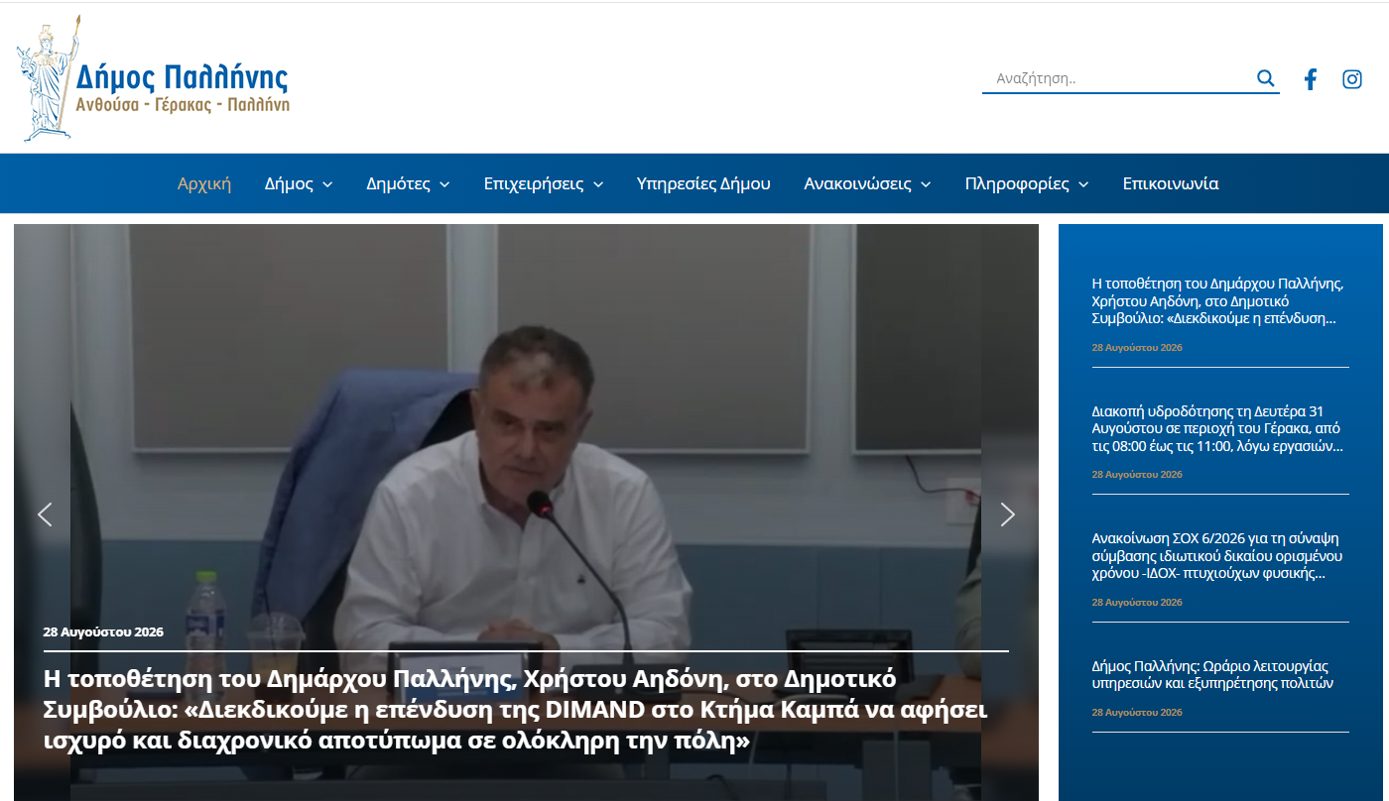This screenshot has width=1389, height=801.
Task: Expand the chevron next to Επιχειρήσεις
Action: tap(598, 184)
